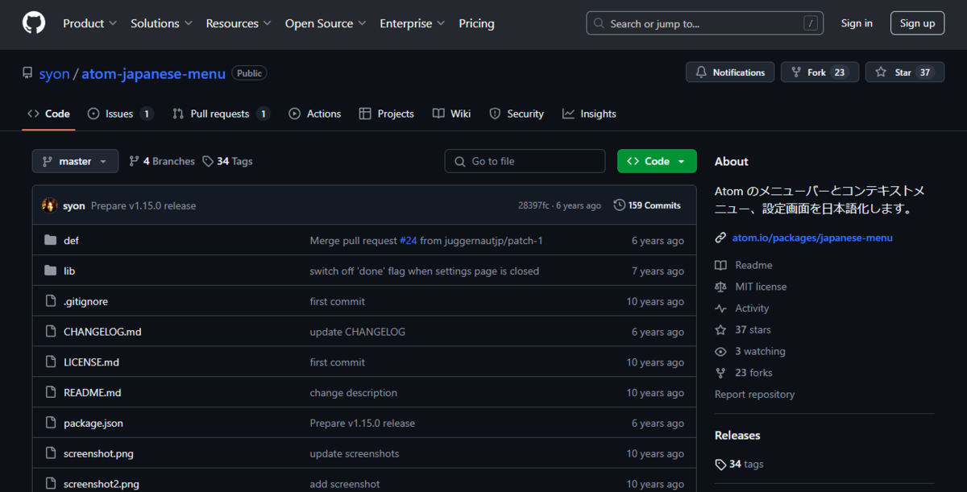Click the Notifications bell button

tap(730, 72)
